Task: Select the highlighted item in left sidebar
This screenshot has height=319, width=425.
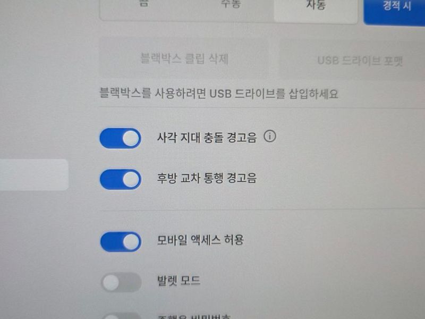Action: coord(34,175)
